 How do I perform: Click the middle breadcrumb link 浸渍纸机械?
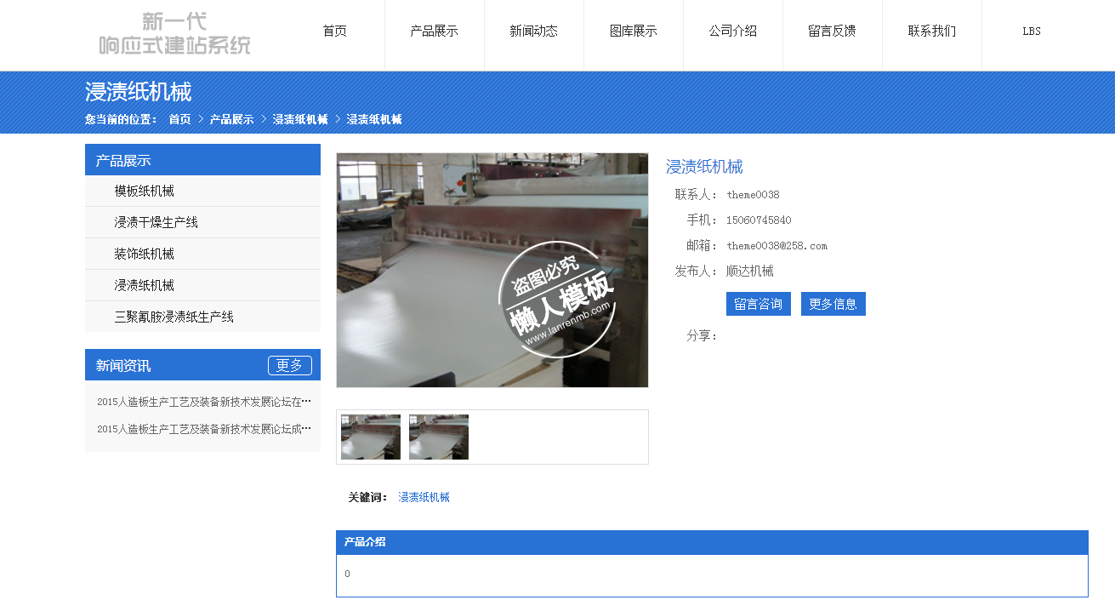(300, 119)
